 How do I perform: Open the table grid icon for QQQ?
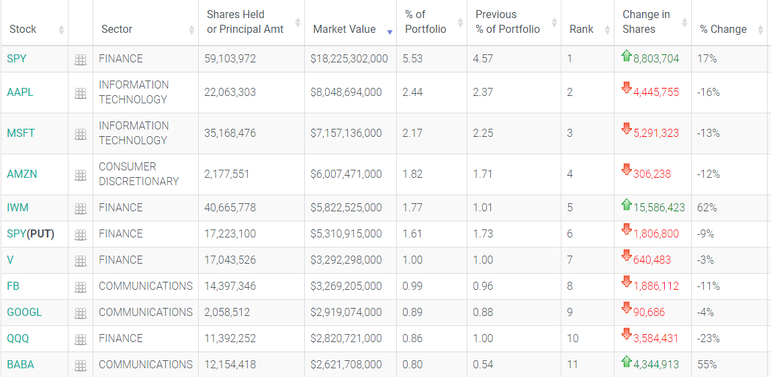click(x=80, y=339)
